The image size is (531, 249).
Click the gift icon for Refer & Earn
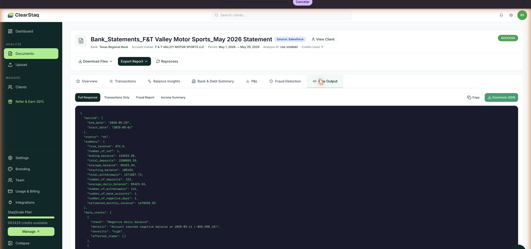click(x=10, y=102)
